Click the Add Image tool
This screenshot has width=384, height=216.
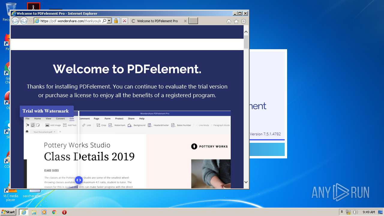pos(53,125)
